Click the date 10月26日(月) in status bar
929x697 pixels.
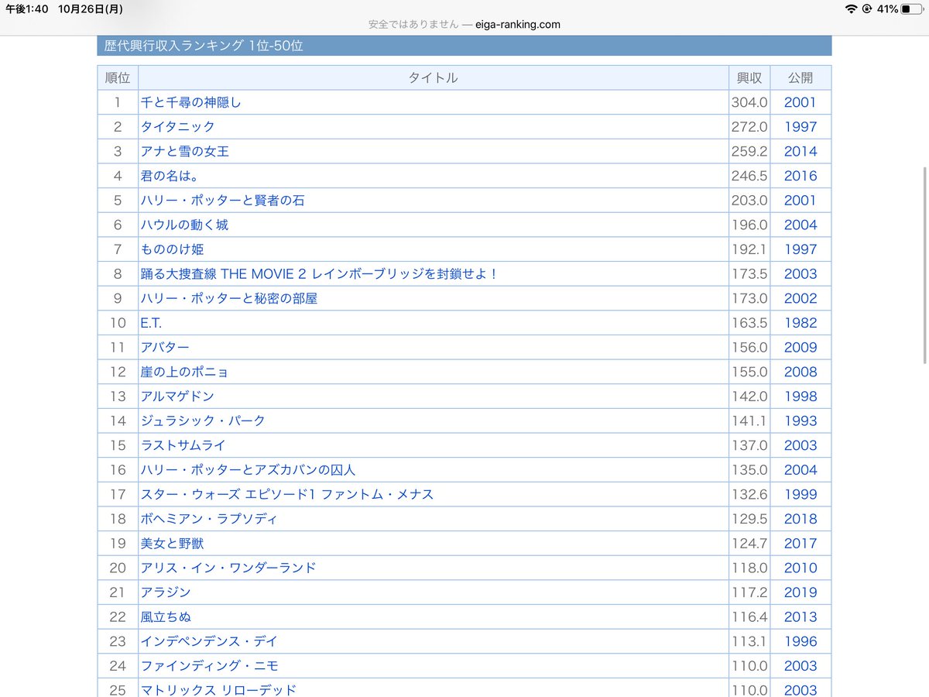tap(91, 9)
